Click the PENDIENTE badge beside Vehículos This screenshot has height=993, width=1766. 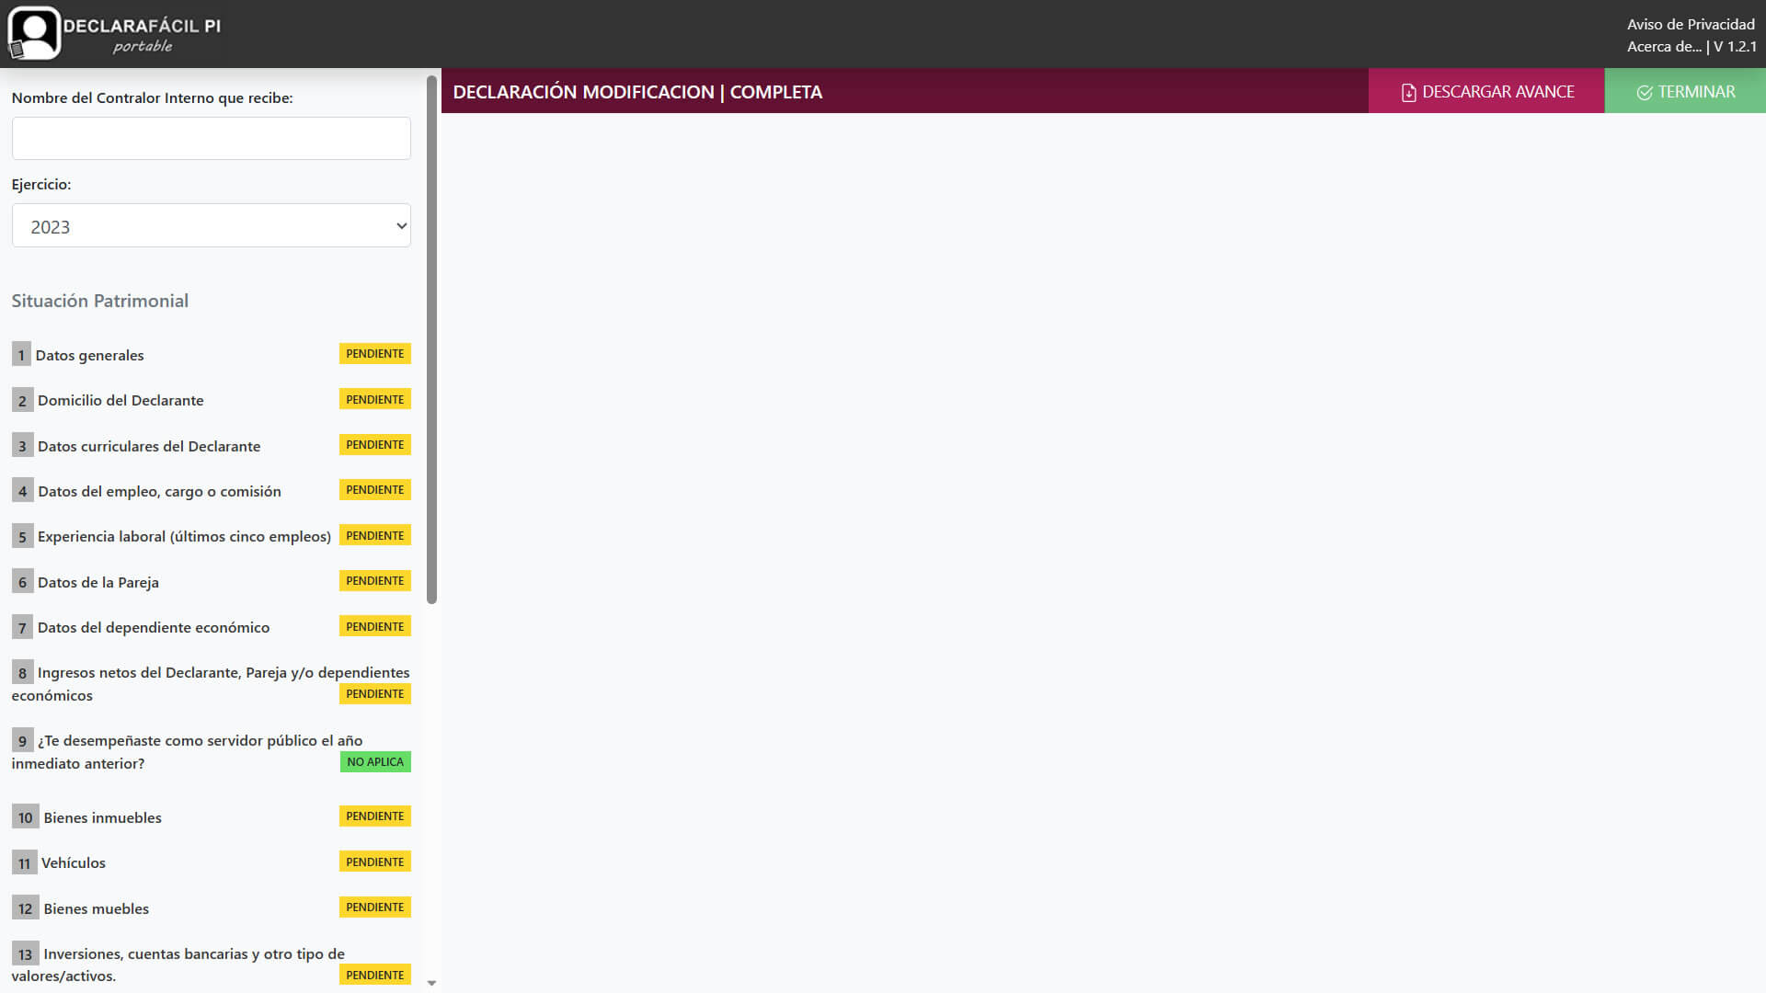point(375,862)
